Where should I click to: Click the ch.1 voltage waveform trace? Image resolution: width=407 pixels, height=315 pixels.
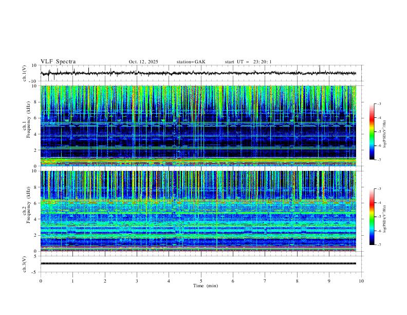[198, 73]
